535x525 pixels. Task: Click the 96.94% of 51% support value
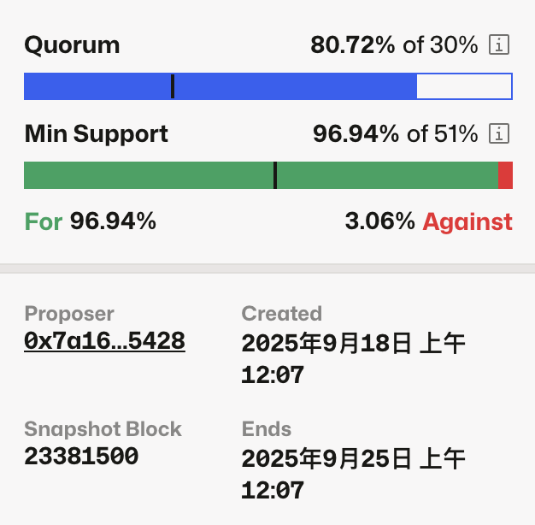395,134
